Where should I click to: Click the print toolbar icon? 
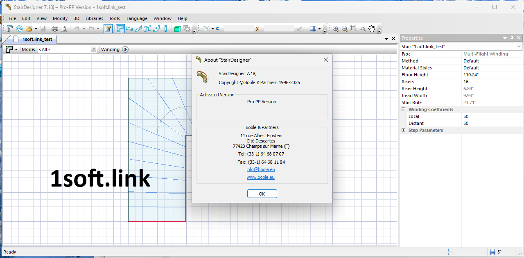(x=55, y=29)
